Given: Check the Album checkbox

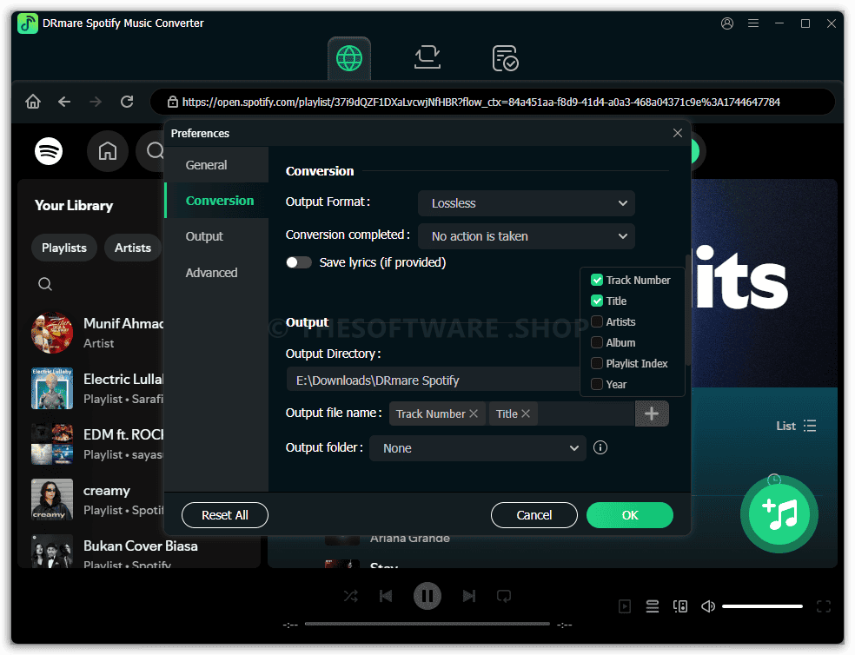Looking at the screenshot, I should coord(597,342).
